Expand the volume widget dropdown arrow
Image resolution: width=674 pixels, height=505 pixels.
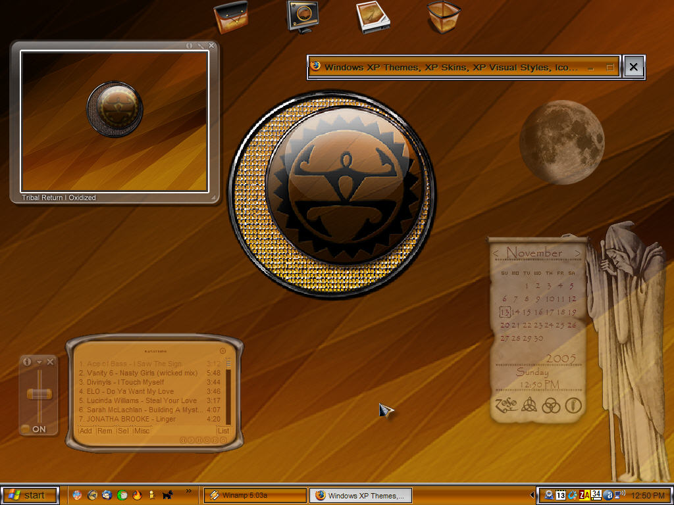tap(39, 362)
